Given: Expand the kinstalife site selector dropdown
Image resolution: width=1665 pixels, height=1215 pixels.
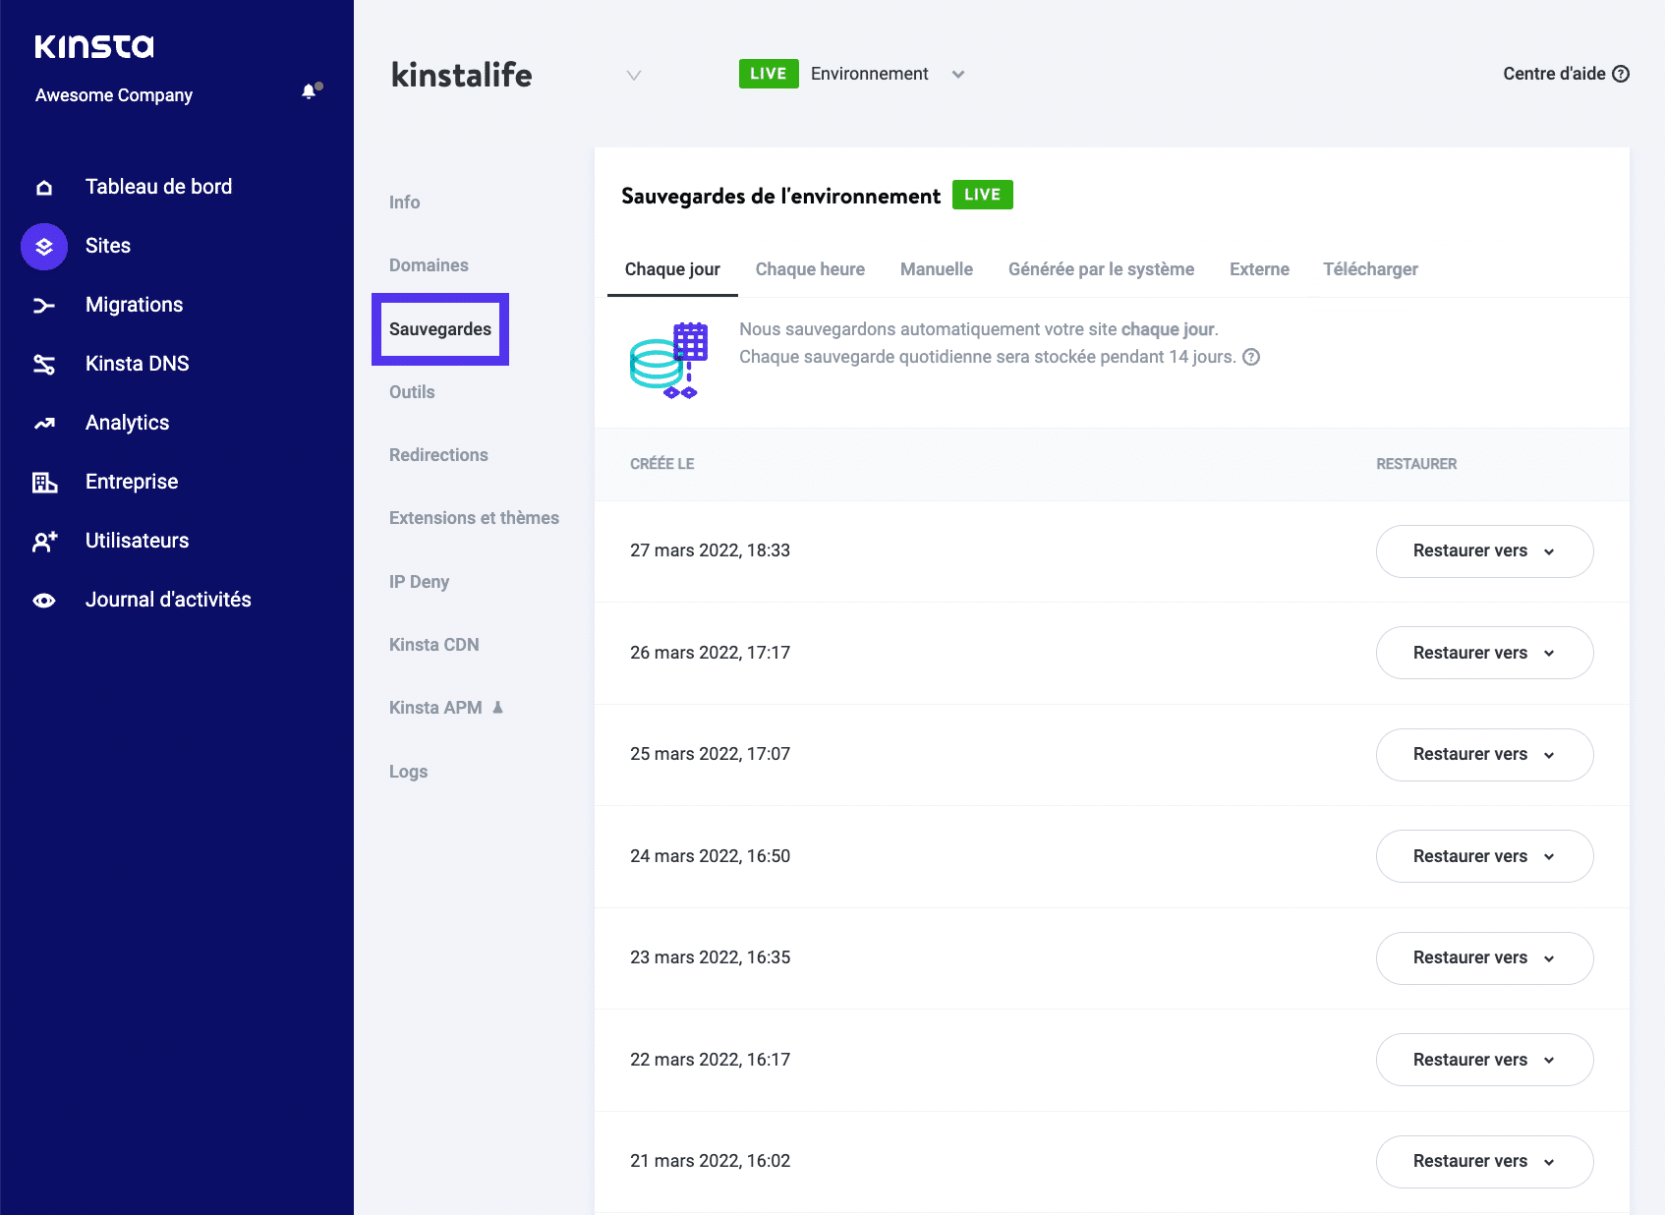Looking at the screenshot, I should coord(634,75).
